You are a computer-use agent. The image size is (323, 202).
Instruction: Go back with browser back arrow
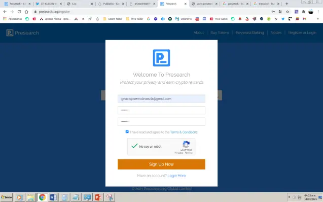(x=5, y=12)
